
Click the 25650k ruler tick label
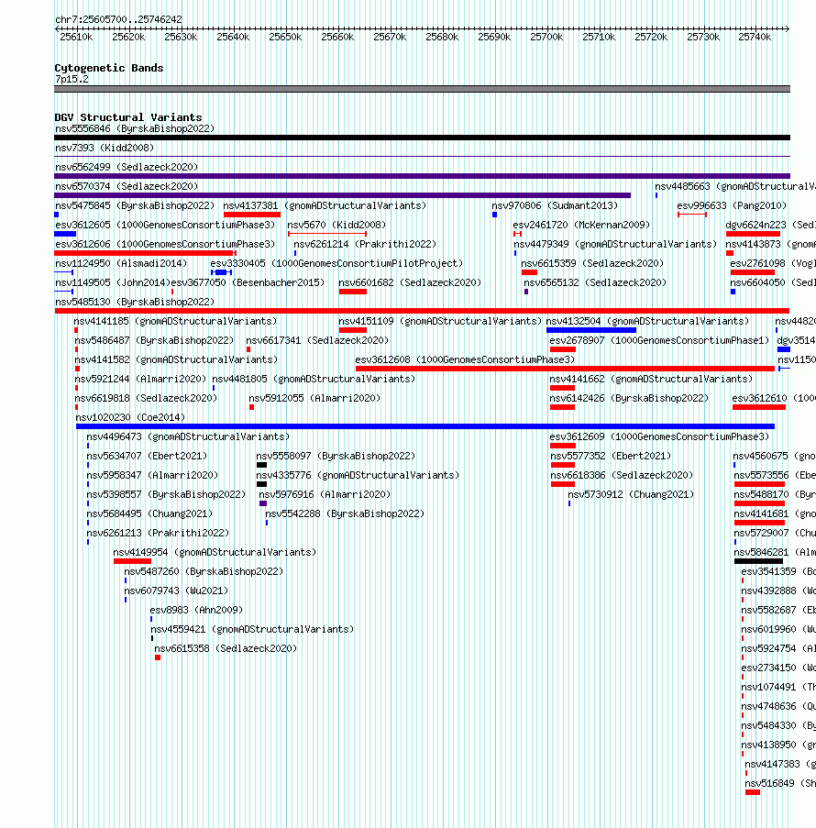pos(285,37)
